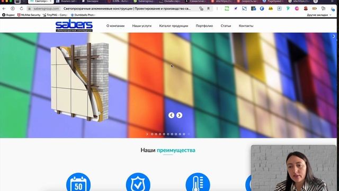Click the Наши преимущества heading
Image resolution: width=339 pixels, height=191 pixels.
pos(168,150)
